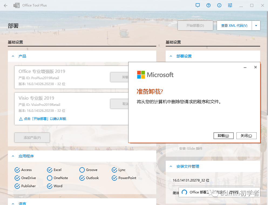Click the Office Tool Plus logo icon
268x205 pixels.
(x=16, y=5)
